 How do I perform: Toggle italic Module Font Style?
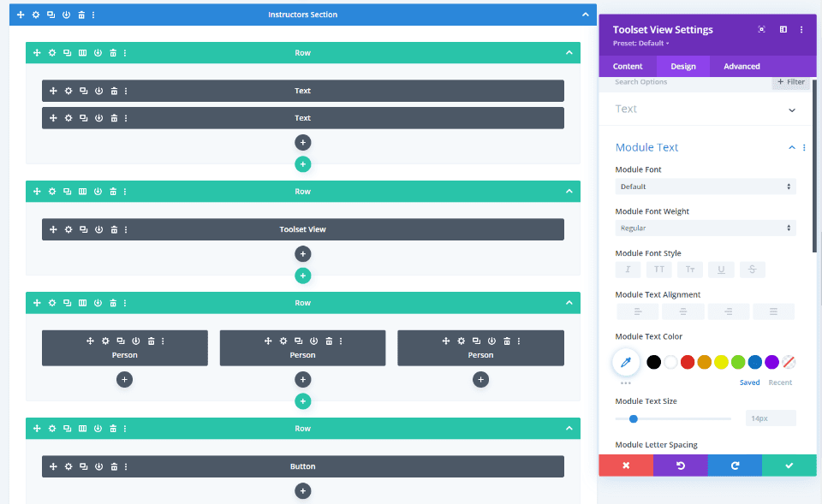[x=628, y=269]
